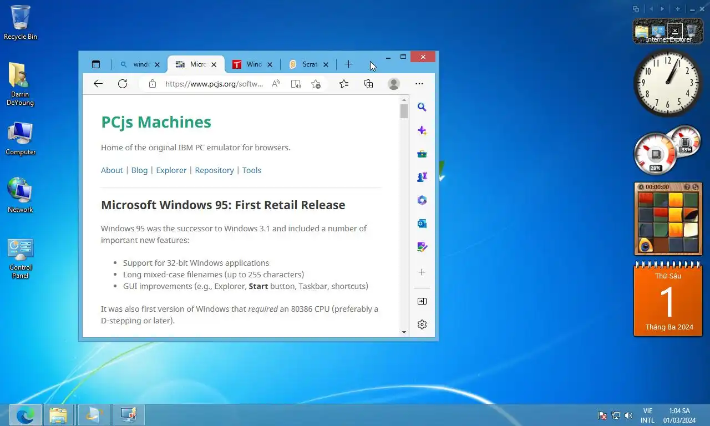The width and height of the screenshot is (710, 426).
Task: Select the Computer desktop icon
Action: coord(21,139)
